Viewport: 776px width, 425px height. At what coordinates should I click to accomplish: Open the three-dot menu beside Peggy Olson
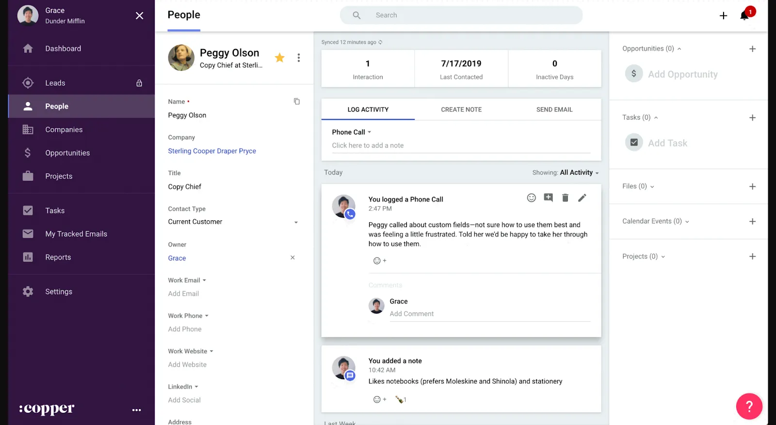pyautogui.click(x=299, y=58)
